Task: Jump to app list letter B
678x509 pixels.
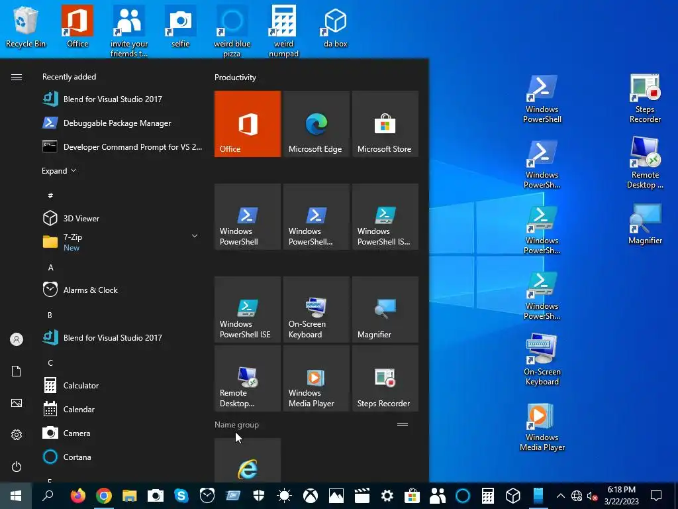Action: click(x=50, y=315)
